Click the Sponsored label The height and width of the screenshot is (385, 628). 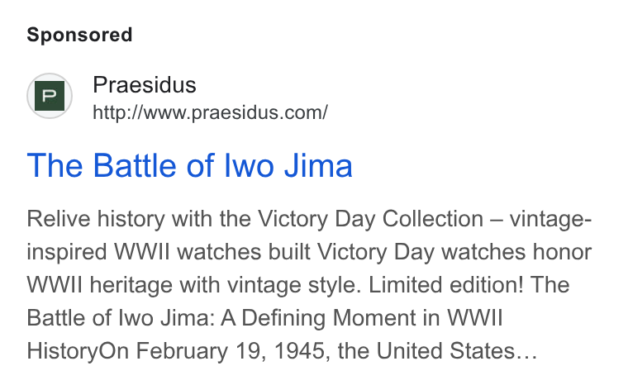coord(79,35)
